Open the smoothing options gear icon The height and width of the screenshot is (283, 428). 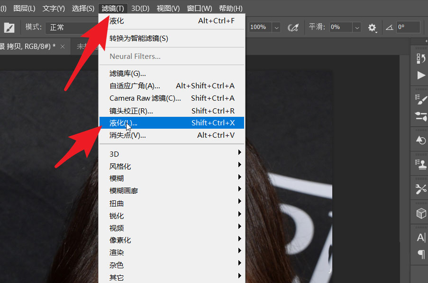[372, 28]
